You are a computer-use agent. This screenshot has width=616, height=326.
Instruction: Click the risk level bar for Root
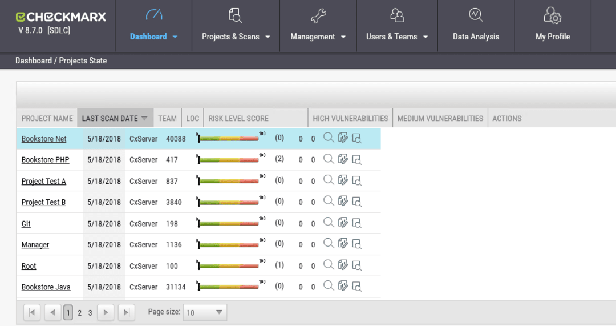[230, 265]
